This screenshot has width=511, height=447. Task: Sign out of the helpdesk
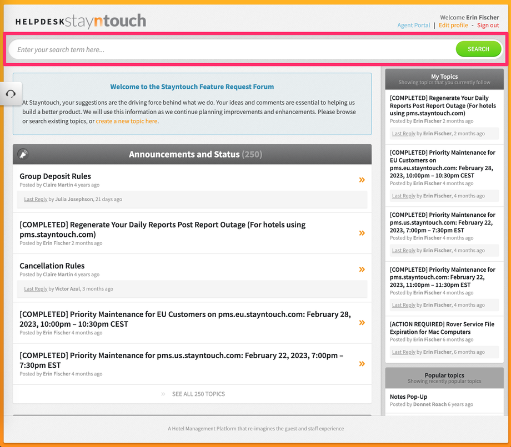click(x=488, y=26)
